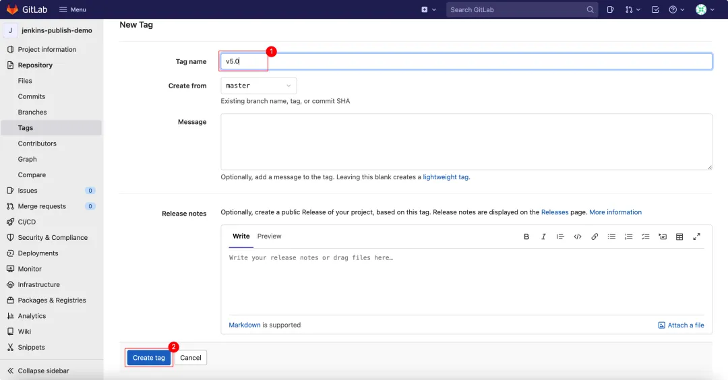The width and height of the screenshot is (728, 380).
Task: Open the To-Do list icon
Action: [655, 9]
